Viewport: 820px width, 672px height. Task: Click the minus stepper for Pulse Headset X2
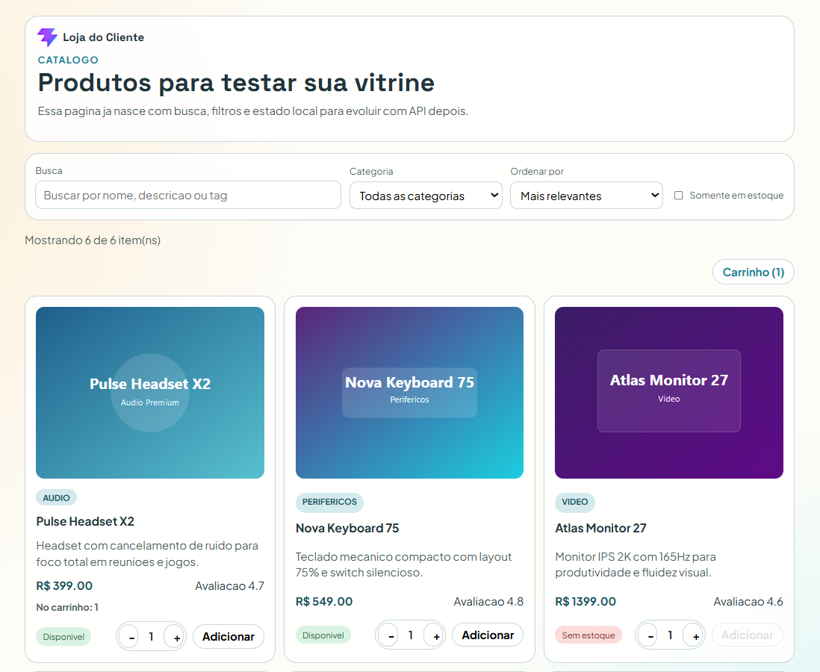tap(131, 637)
